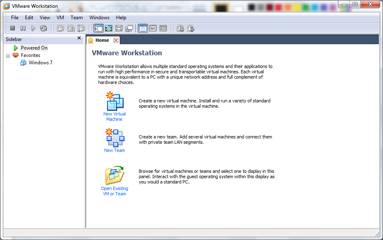Click the Power Off stop toolbar icon
Image resolution: width=383 pixels, height=240 pixels.
(x=12, y=28)
